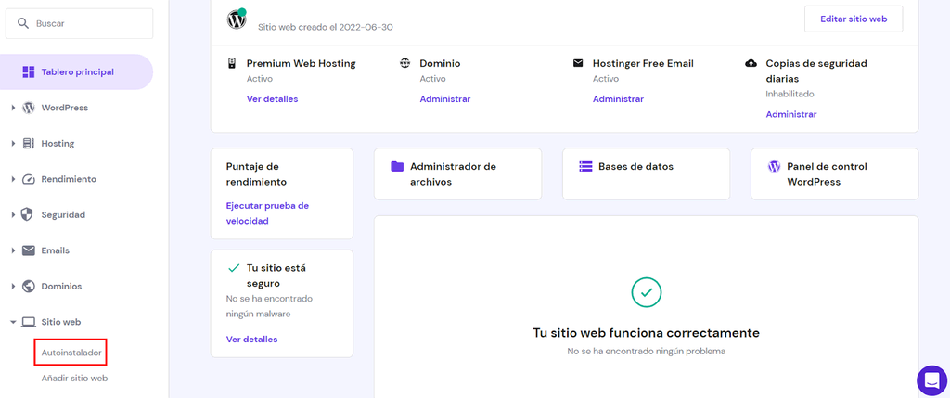Open the Administrador de archivos card
Viewport: 950px width, 398px height.
tap(457, 173)
